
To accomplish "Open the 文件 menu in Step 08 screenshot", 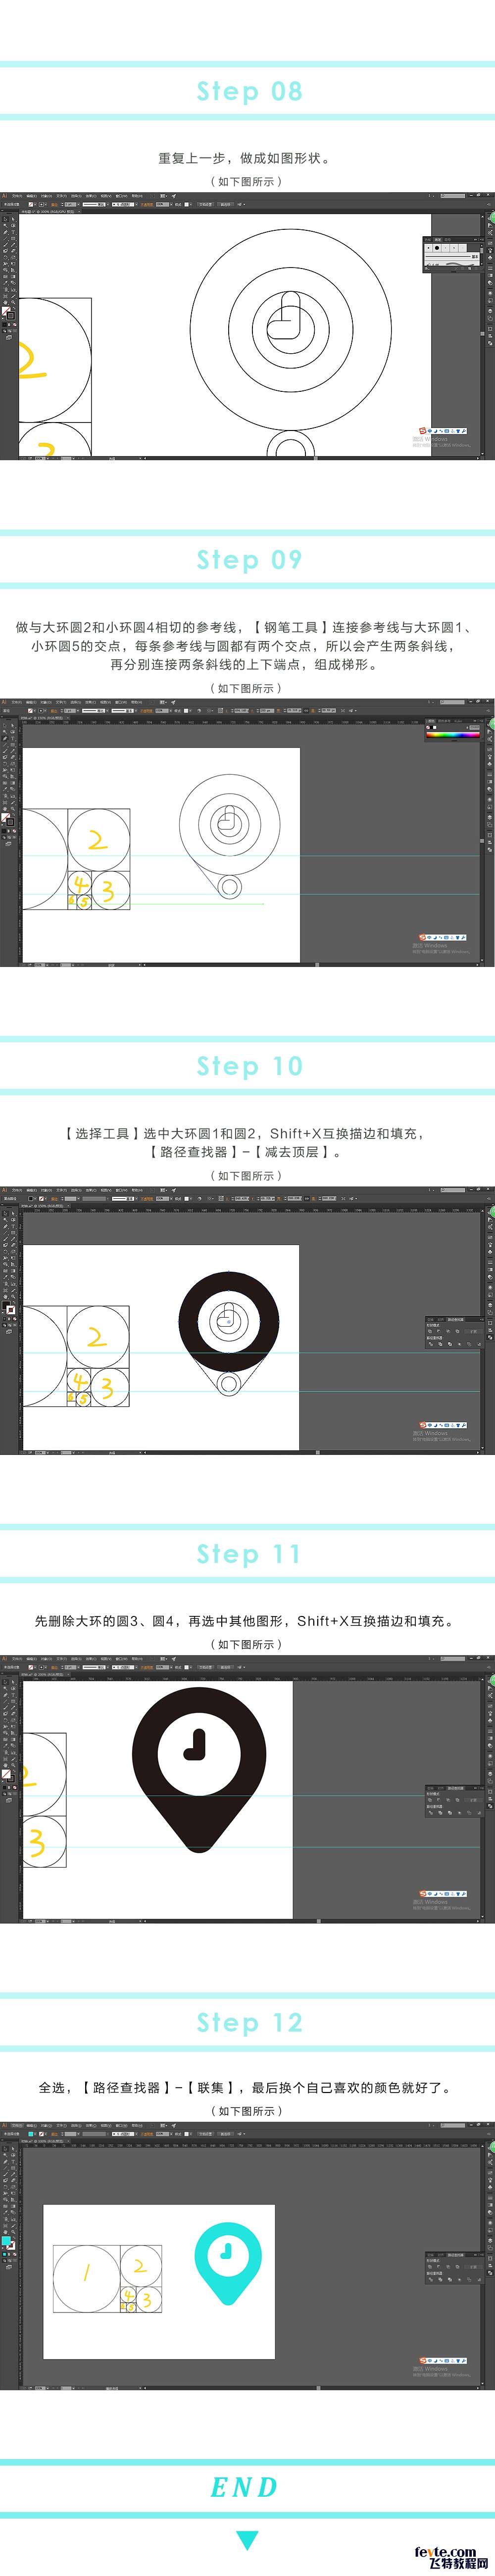I will coord(16,196).
